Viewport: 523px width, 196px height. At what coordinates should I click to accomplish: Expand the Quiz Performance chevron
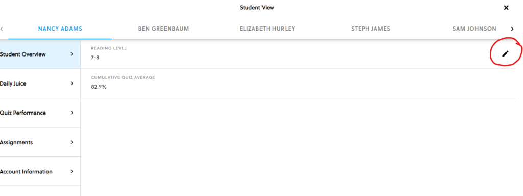(72, 113)
